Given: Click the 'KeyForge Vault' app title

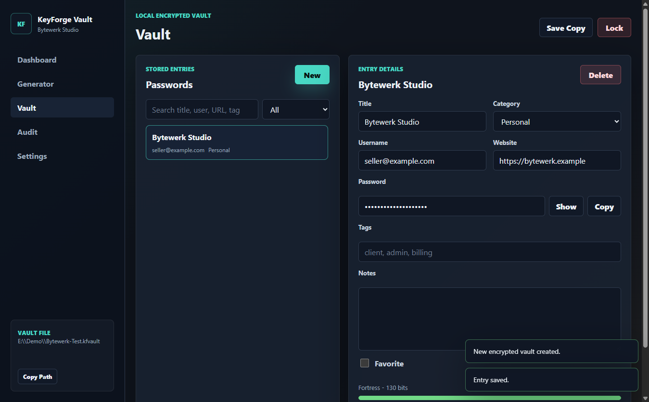Looking at the screenshot, I should tap(65, 20).
